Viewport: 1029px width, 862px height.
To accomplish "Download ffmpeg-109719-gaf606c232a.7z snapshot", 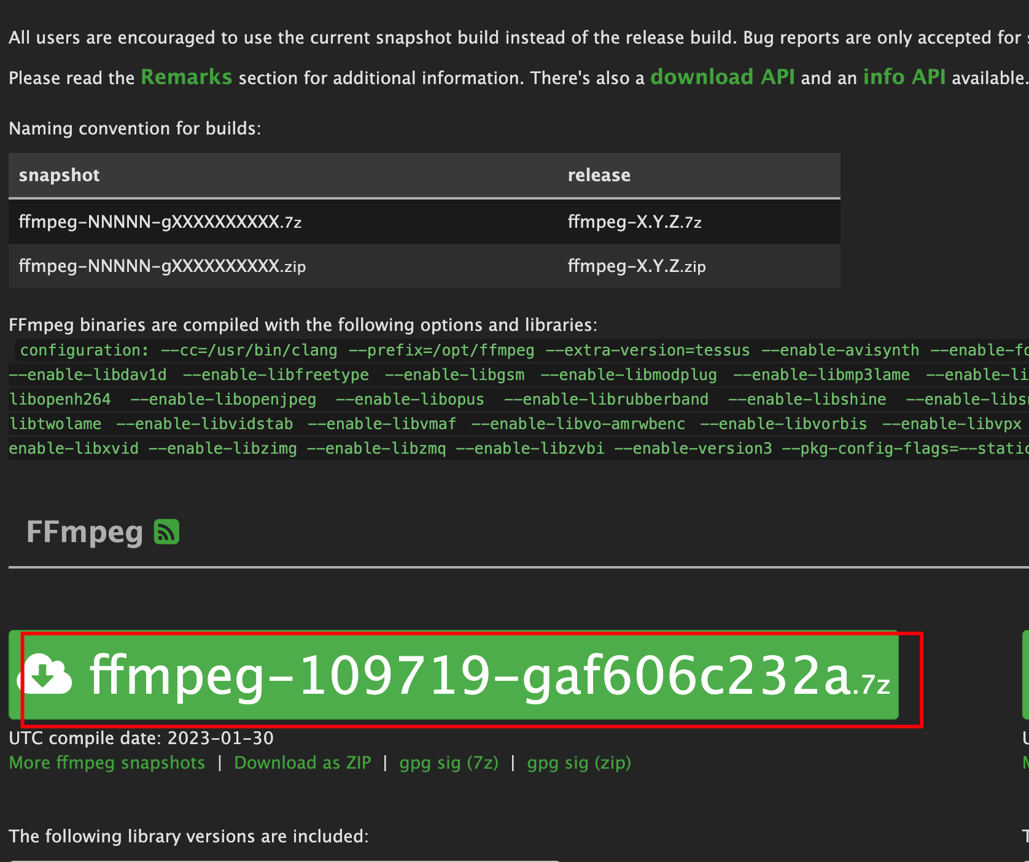I will click(x=454, y=675).
